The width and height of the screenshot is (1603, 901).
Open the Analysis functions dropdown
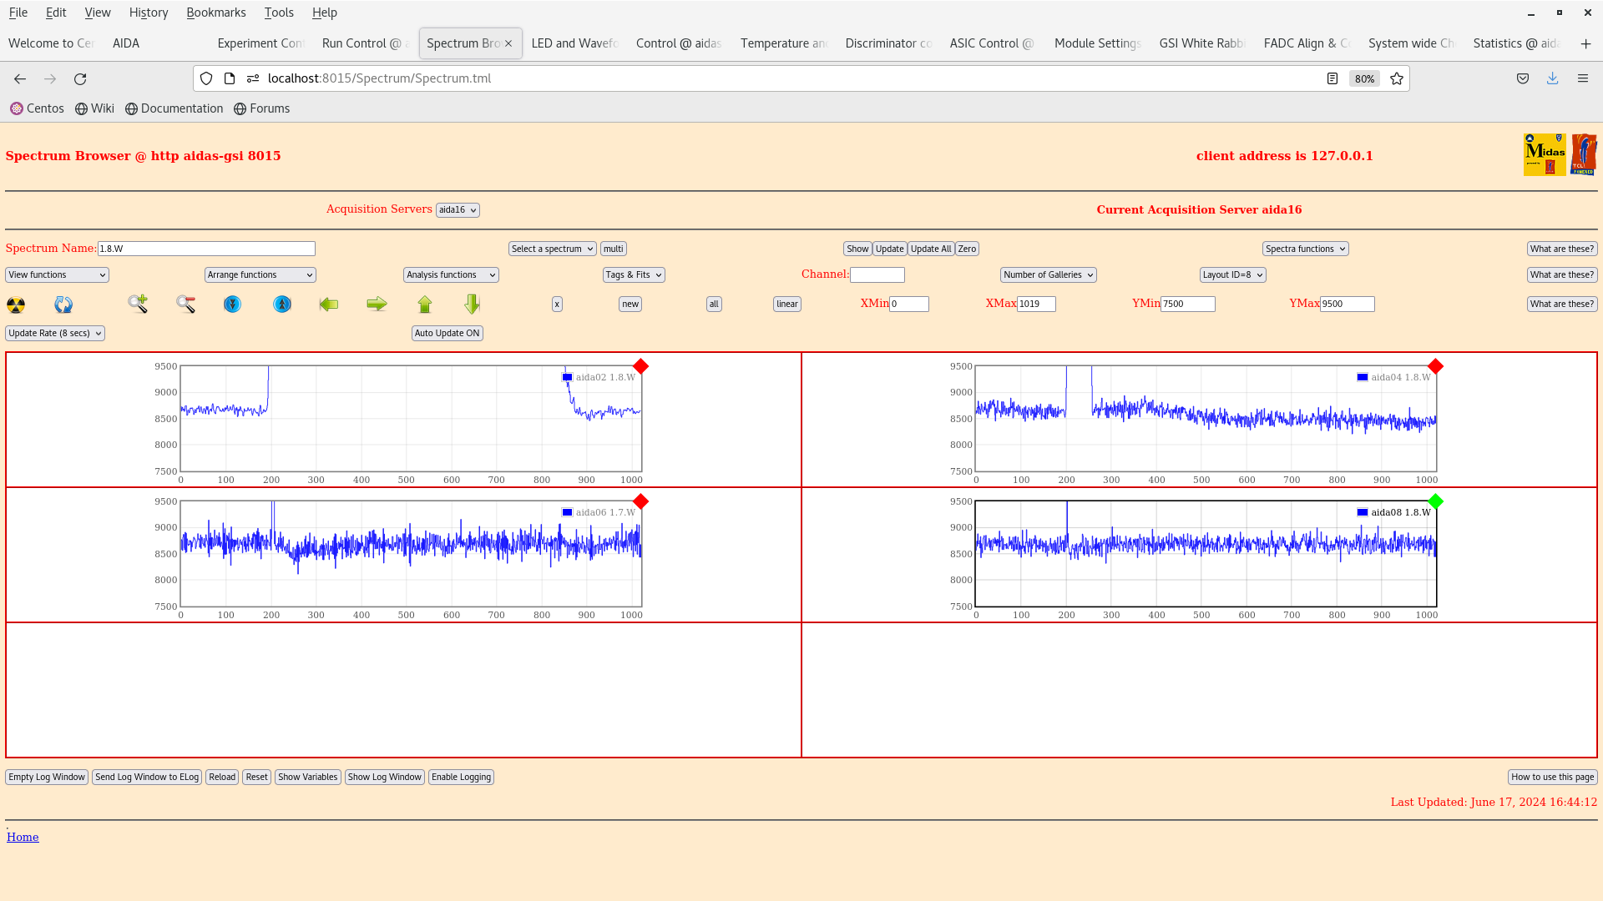(x=451, y=274)
